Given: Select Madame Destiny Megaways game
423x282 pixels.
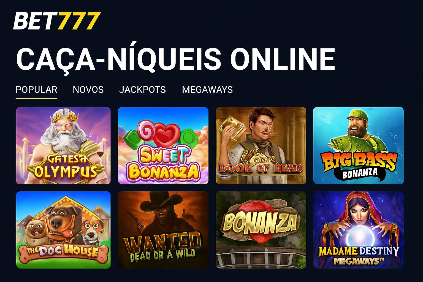Looking at the screenshot, I should coord(359,230).
